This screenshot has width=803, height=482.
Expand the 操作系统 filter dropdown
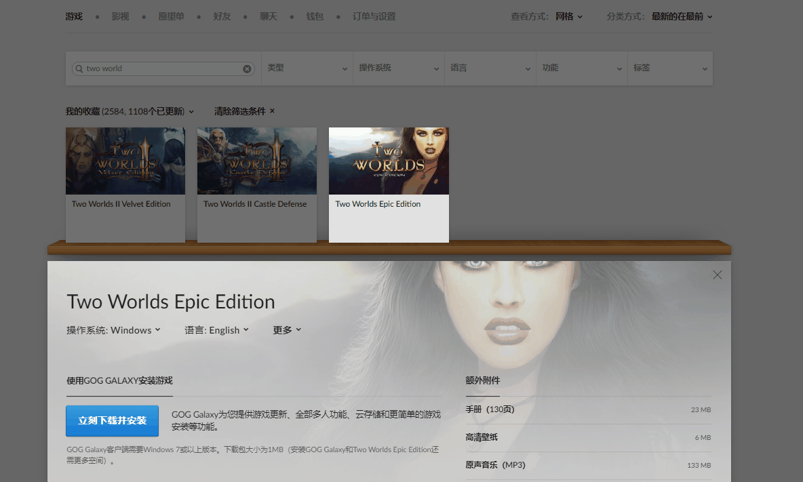[399, 68]
